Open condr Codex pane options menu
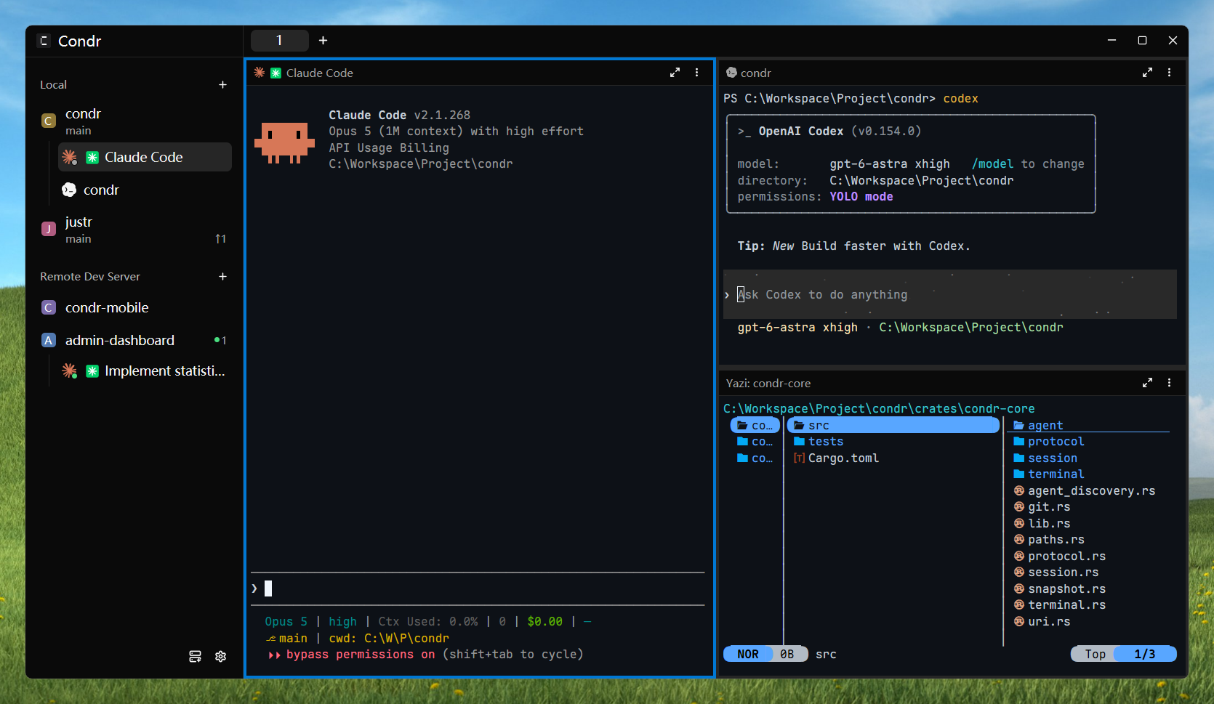This screenshot has width=1214, height=704. (1169, 73)
